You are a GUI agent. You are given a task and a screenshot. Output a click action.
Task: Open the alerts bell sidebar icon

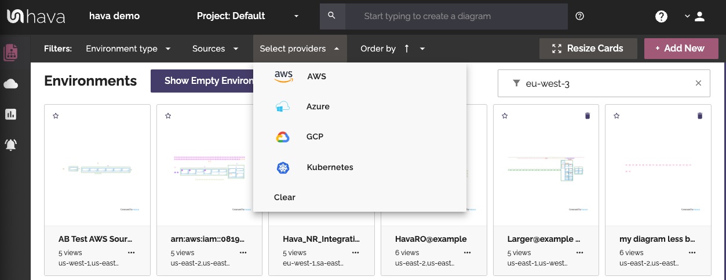point(10,145)
